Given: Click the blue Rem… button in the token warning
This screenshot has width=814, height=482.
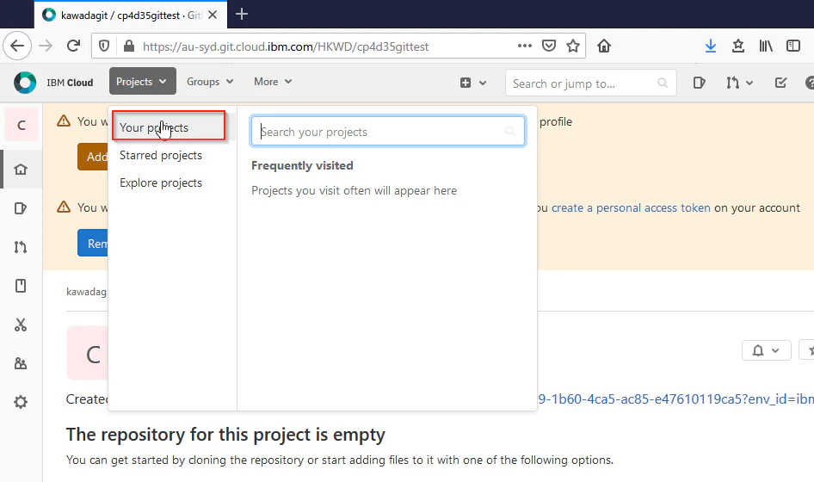Looking at the screenshot, I should [x=93, y=243].
